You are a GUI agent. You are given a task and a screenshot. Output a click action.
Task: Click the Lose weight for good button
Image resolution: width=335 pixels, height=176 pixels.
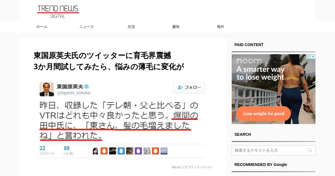click(x=264, y=113)
